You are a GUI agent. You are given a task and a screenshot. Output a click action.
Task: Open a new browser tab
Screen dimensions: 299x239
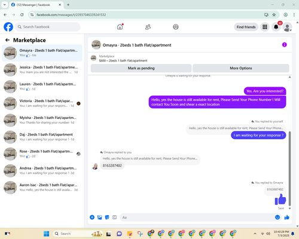68,5
